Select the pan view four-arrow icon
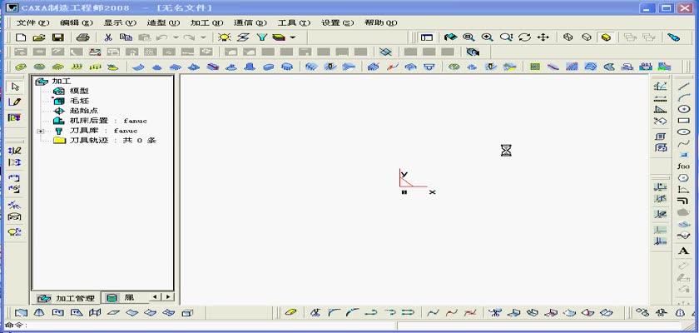The image size is (699, 333). pyautogui.click(x=543, y=37)
